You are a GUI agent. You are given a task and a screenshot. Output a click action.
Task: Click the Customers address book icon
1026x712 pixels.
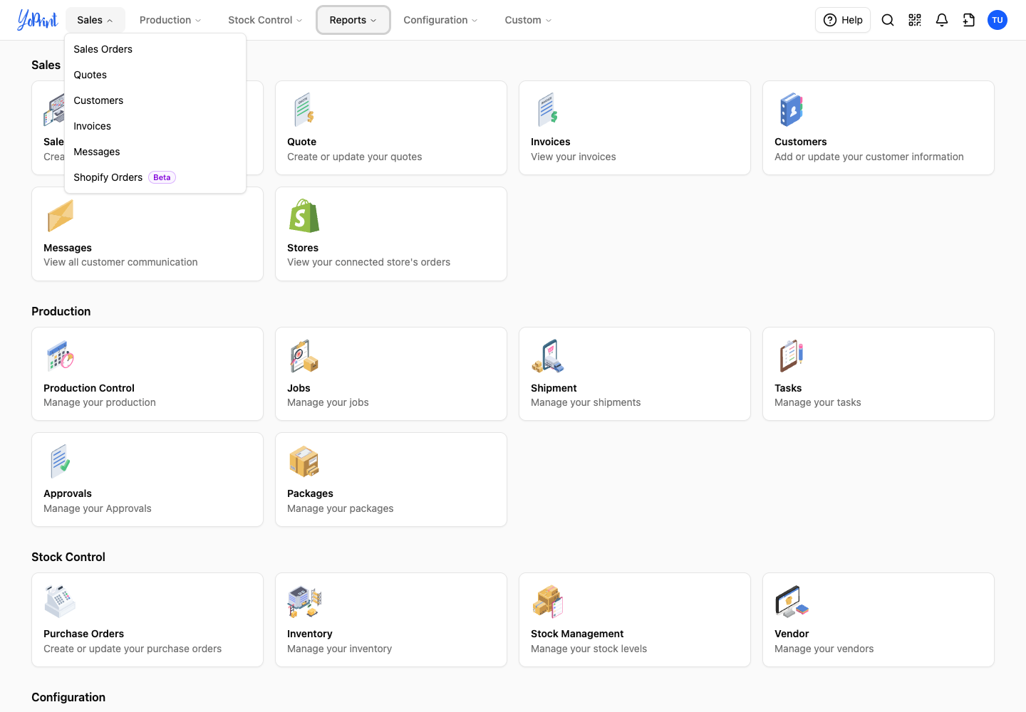click(792, 110)
